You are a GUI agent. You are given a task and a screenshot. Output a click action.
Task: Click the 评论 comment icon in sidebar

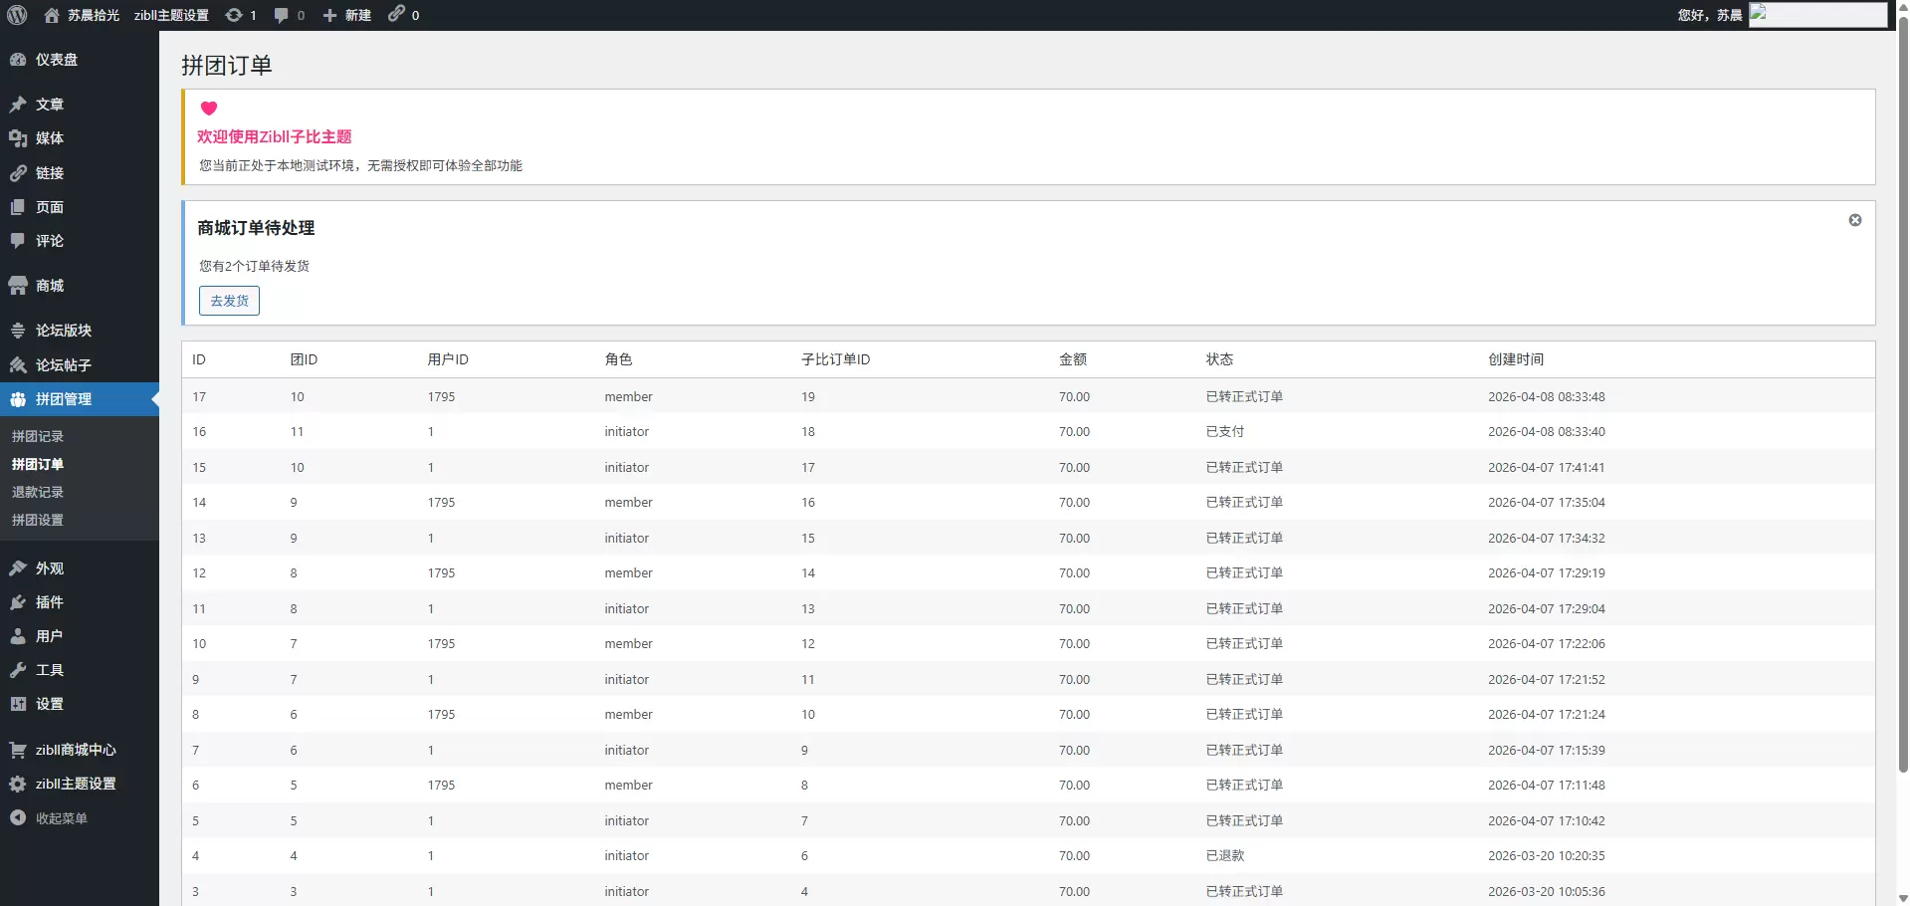[18, 241]
